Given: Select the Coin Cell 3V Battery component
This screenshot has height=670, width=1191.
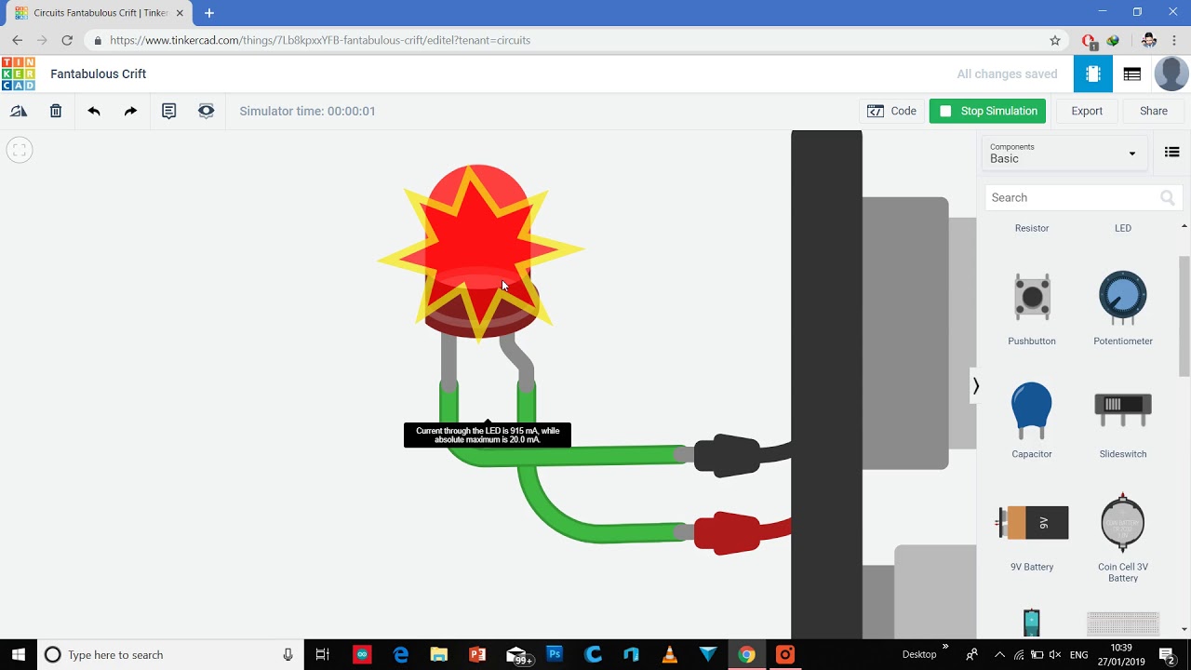Looking at the screenshot, I should coord(1123,538).
